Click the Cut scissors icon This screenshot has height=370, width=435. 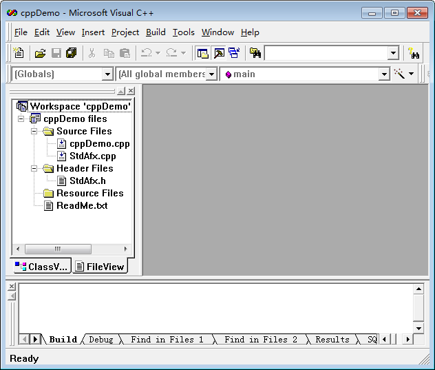[92, 53]
